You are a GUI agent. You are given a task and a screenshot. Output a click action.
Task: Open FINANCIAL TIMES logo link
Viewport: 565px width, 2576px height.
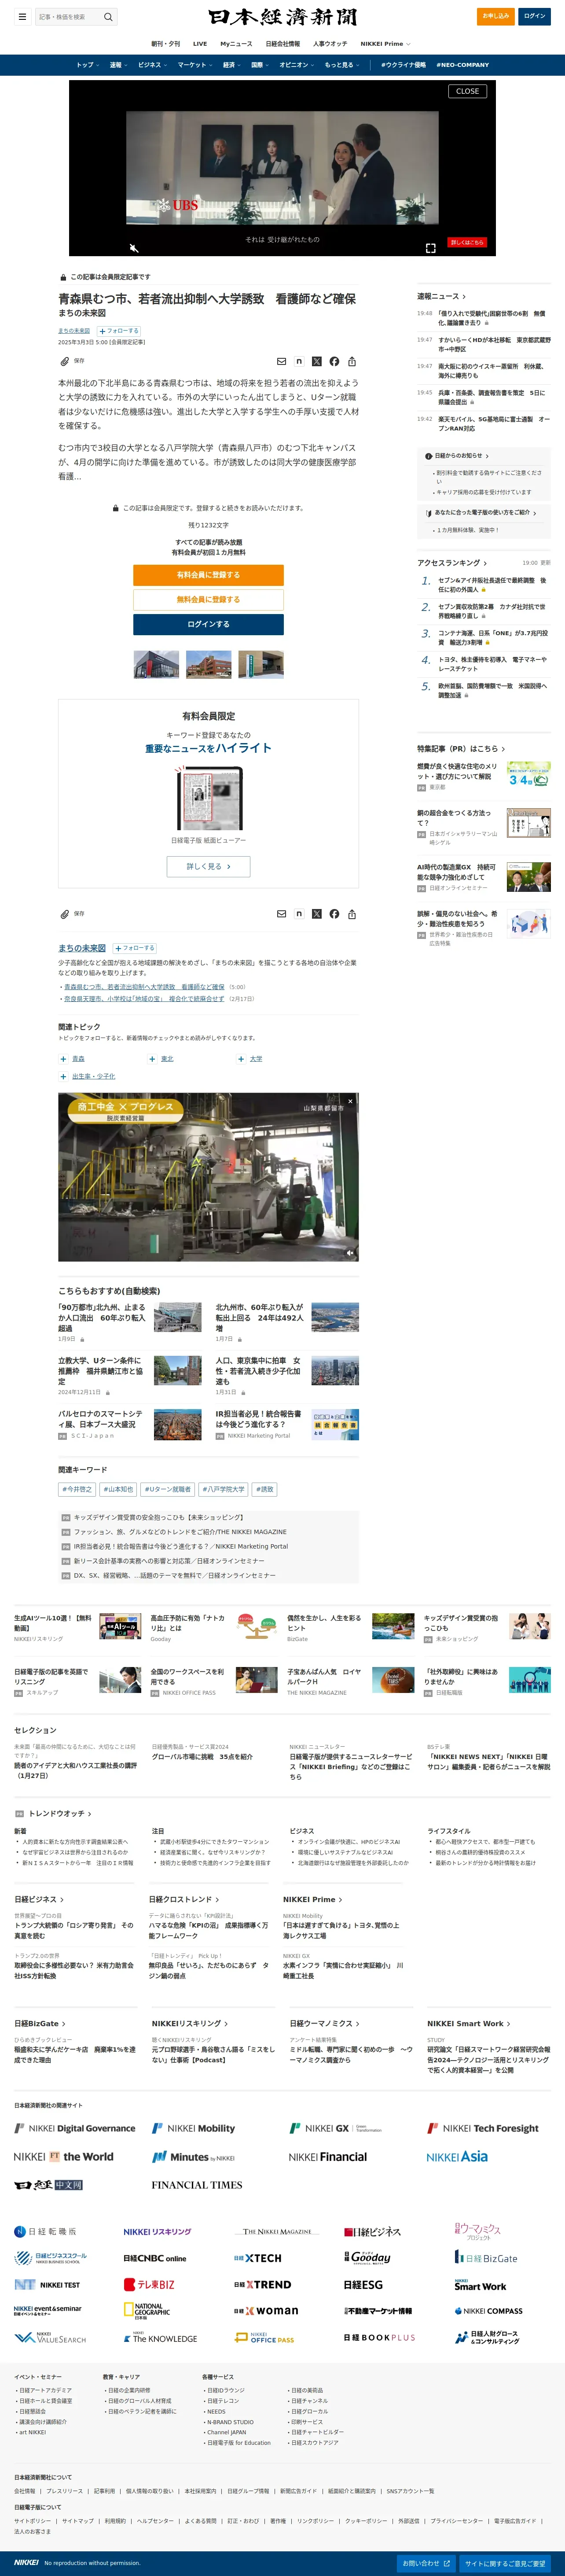(197, 2185)
